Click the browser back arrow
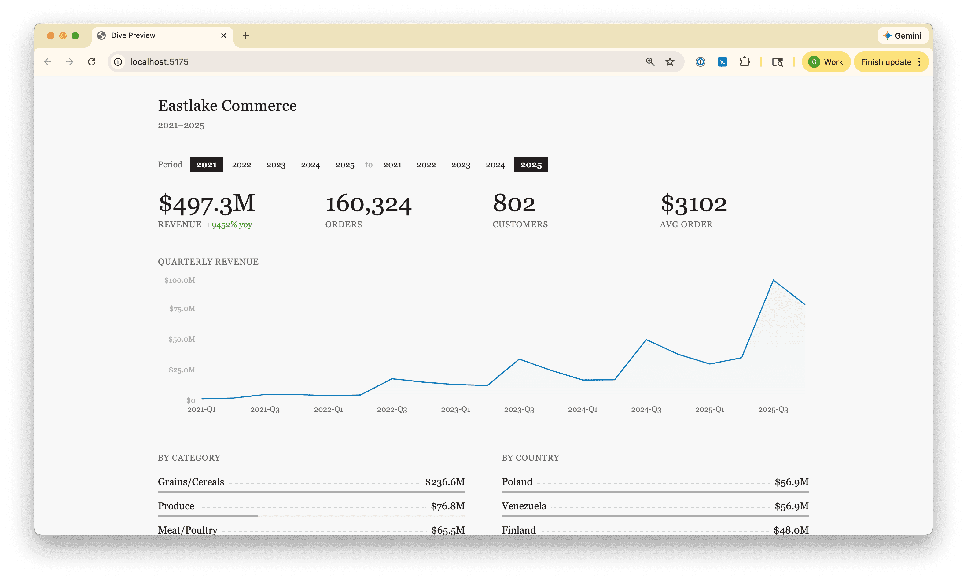Screen dimensions: 967x580 tap(48, 62)
